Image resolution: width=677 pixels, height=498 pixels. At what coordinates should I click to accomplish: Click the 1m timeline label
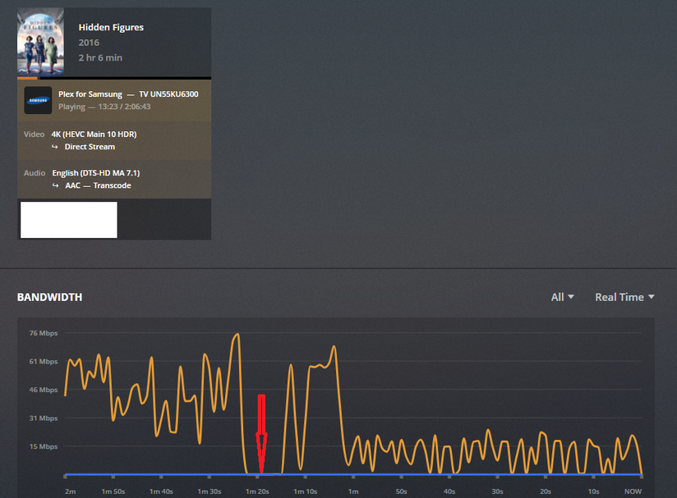click(353, 491)
